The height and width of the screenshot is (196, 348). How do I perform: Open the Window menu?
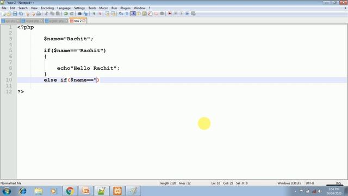pyautogui.click(x=139, y=8)
